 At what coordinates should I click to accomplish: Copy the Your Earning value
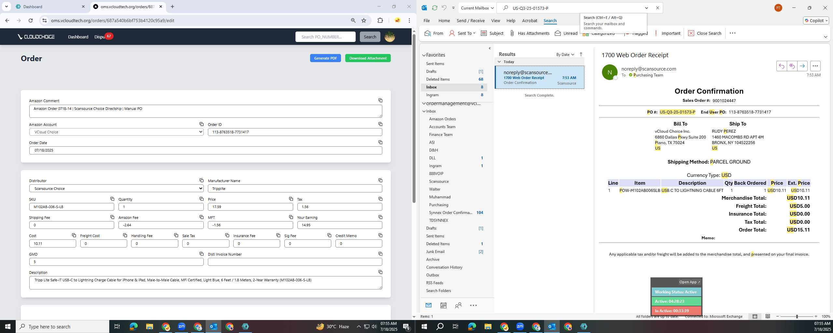[380, 217]
